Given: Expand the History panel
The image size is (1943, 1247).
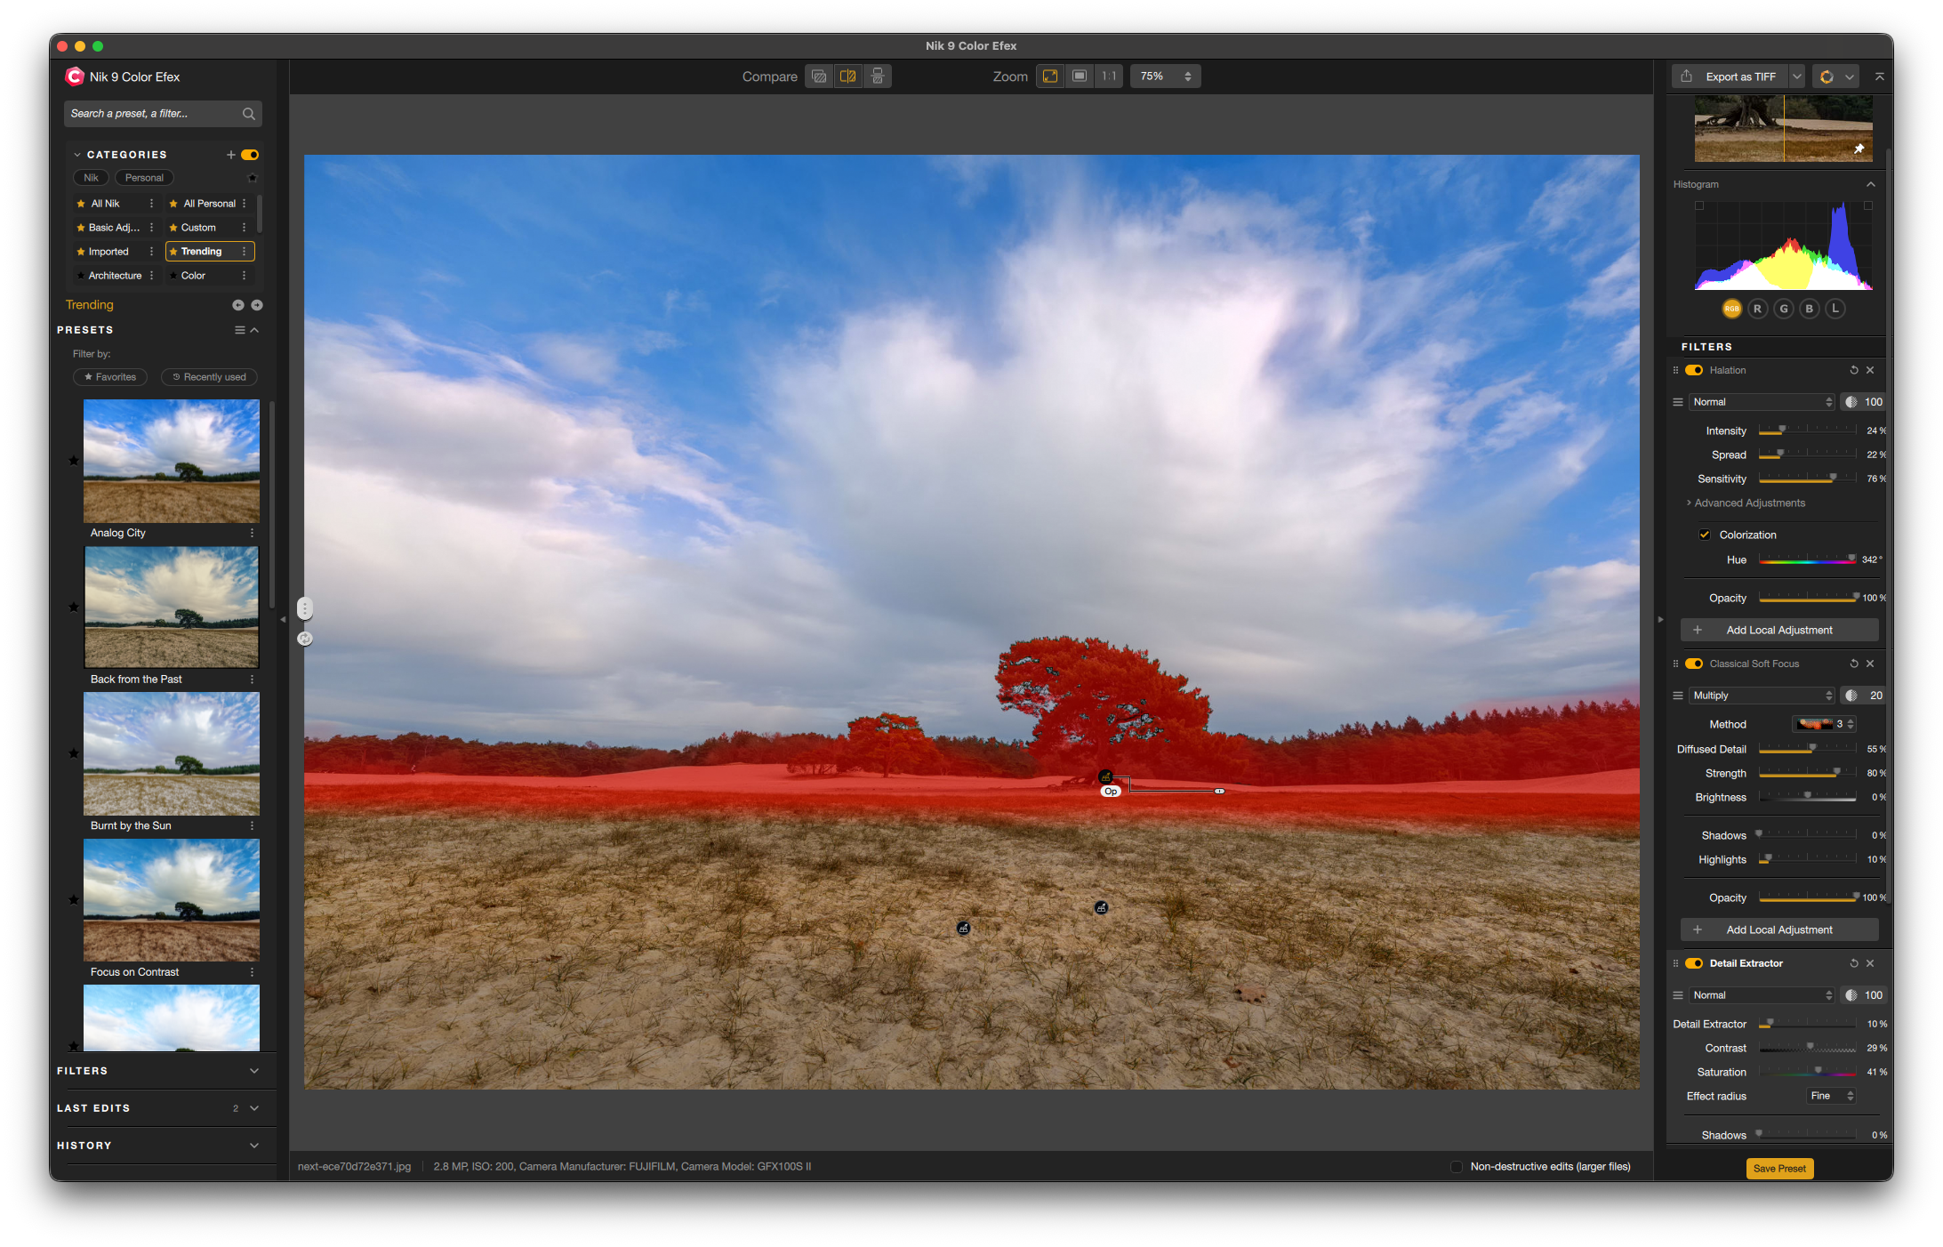Looking at the screenshot, I should pos(254,1146).
